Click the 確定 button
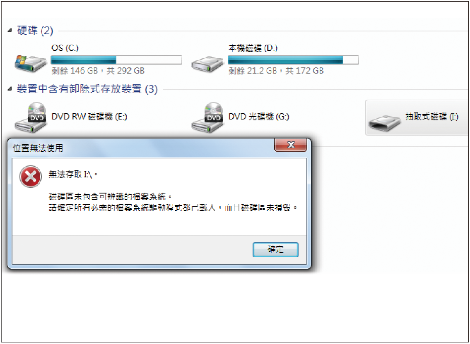470x344 pixels. (275, 249)
